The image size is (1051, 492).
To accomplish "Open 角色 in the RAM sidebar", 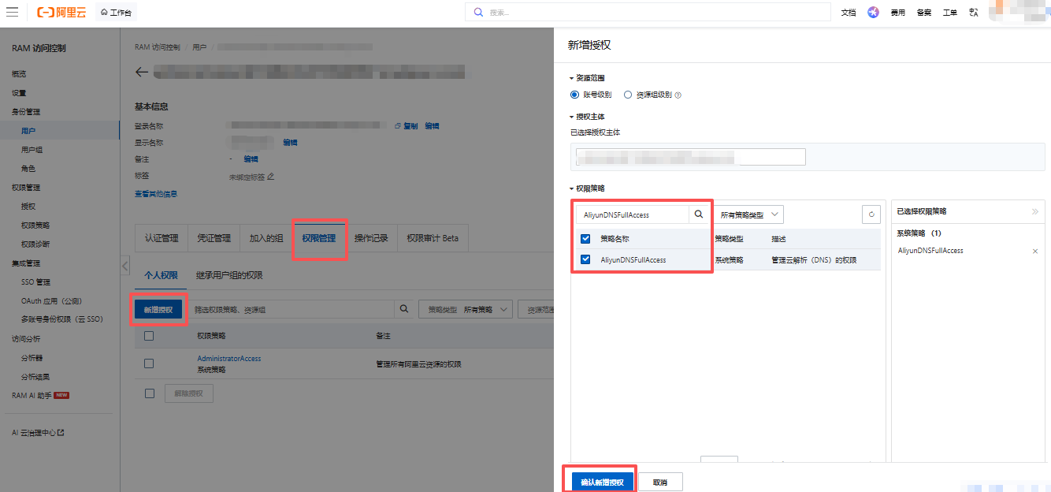I will (28, 168).
